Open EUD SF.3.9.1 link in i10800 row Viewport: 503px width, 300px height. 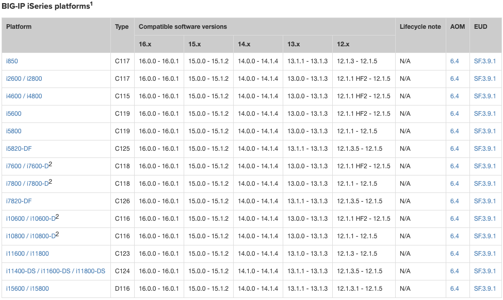click(x=485, y=236)
